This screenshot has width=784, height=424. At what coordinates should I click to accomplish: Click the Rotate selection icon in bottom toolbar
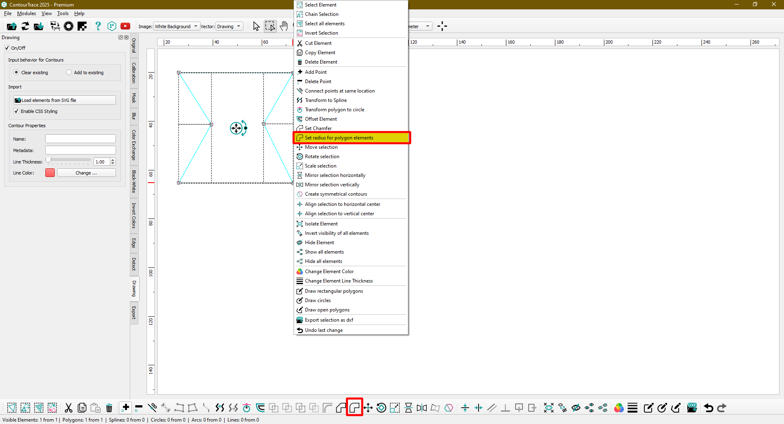click(x=381, y=408)
